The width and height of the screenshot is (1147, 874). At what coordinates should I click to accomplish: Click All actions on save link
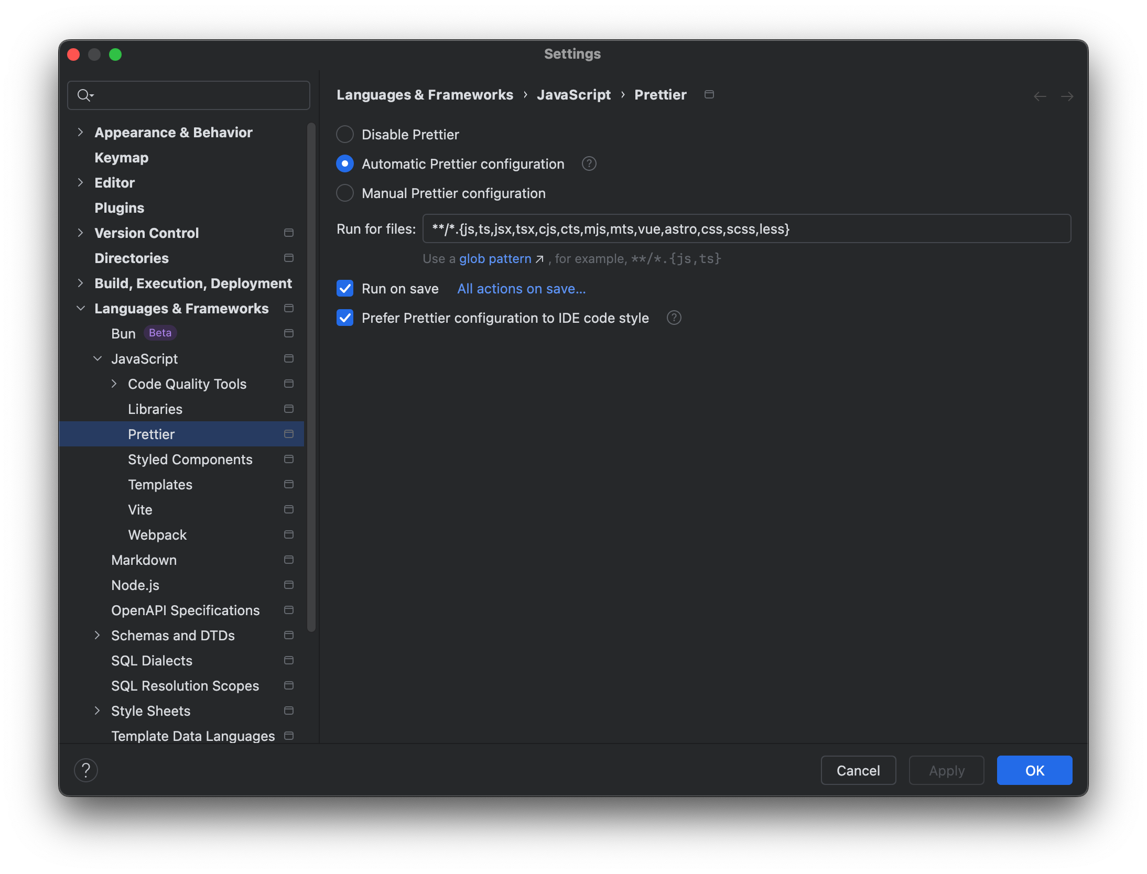521,288
